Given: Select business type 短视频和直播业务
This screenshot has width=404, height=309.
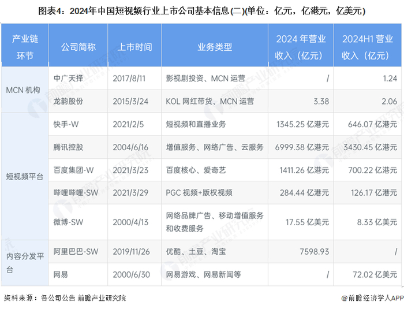Looking at the screenshot, I should click(196, 124).
